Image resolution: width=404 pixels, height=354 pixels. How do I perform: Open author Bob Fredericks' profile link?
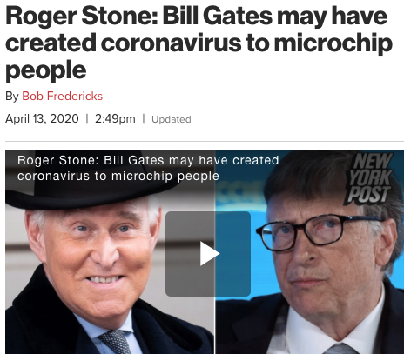click(62, 96)
